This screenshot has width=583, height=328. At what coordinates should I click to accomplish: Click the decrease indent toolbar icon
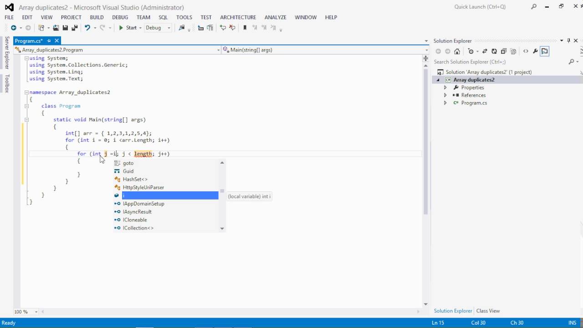(x=200, y=28)
